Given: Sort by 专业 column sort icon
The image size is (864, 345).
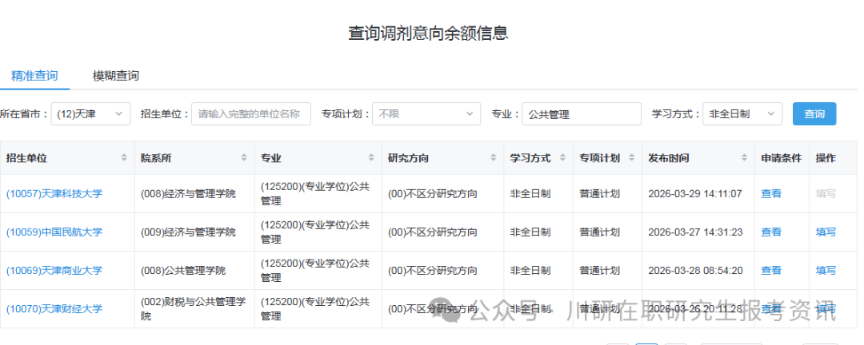Looking at the screenshot, I should coord(371,158).
